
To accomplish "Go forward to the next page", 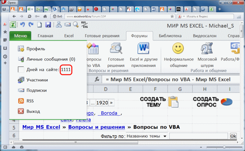I will point(21,17).
